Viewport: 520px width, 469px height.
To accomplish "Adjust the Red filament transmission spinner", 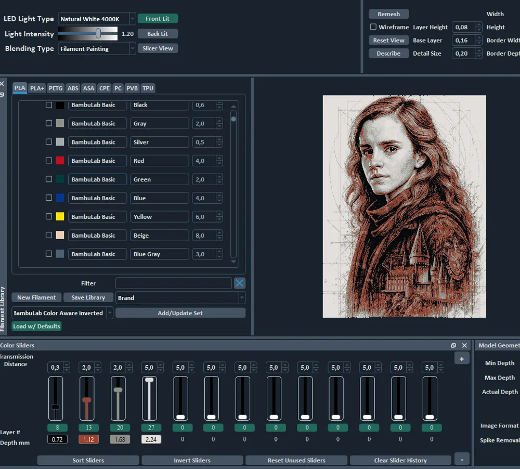I will point(219,161).
